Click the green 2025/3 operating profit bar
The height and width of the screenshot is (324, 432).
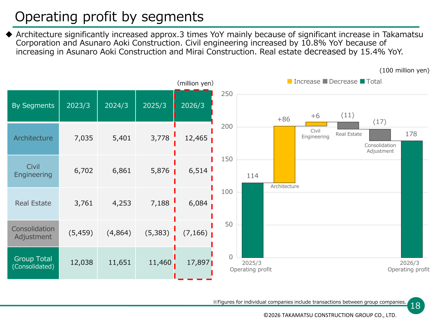(x=253, y=220)
